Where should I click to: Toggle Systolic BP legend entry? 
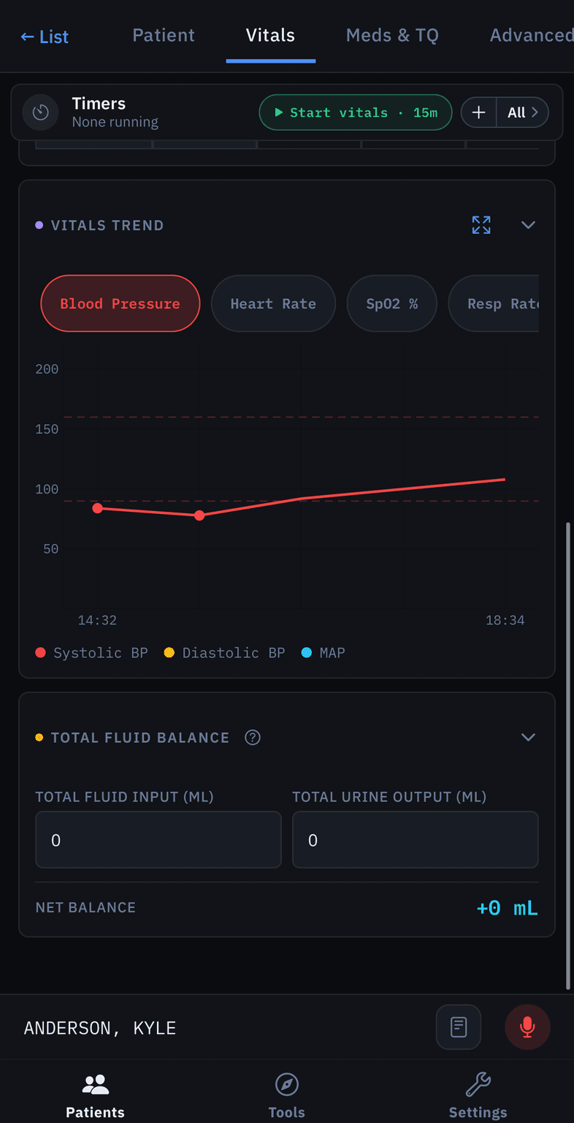tap(92, 653)
